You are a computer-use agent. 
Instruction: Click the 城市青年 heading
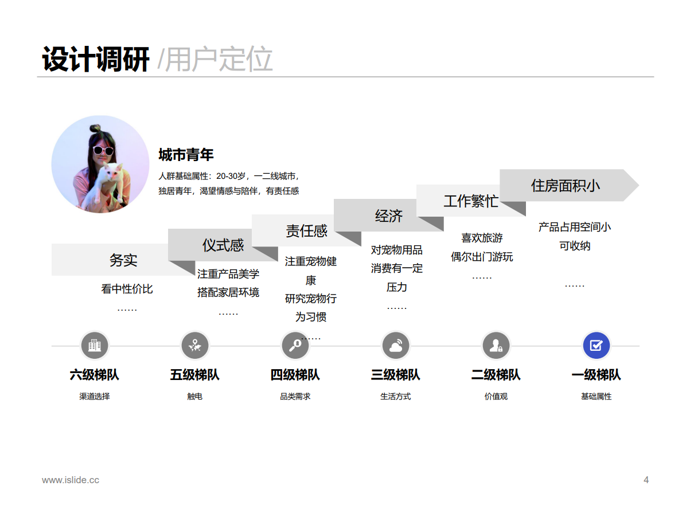(x=186, y=155)
